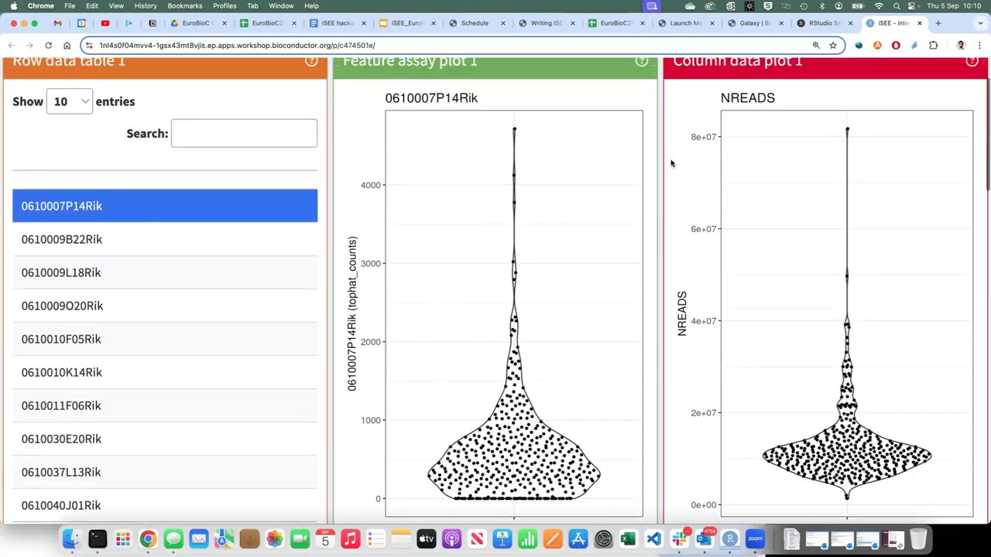The width and height of the screenshot is (991, 557).
Task: Select row 0610037L13Rik
Action: tap(165, 472)
